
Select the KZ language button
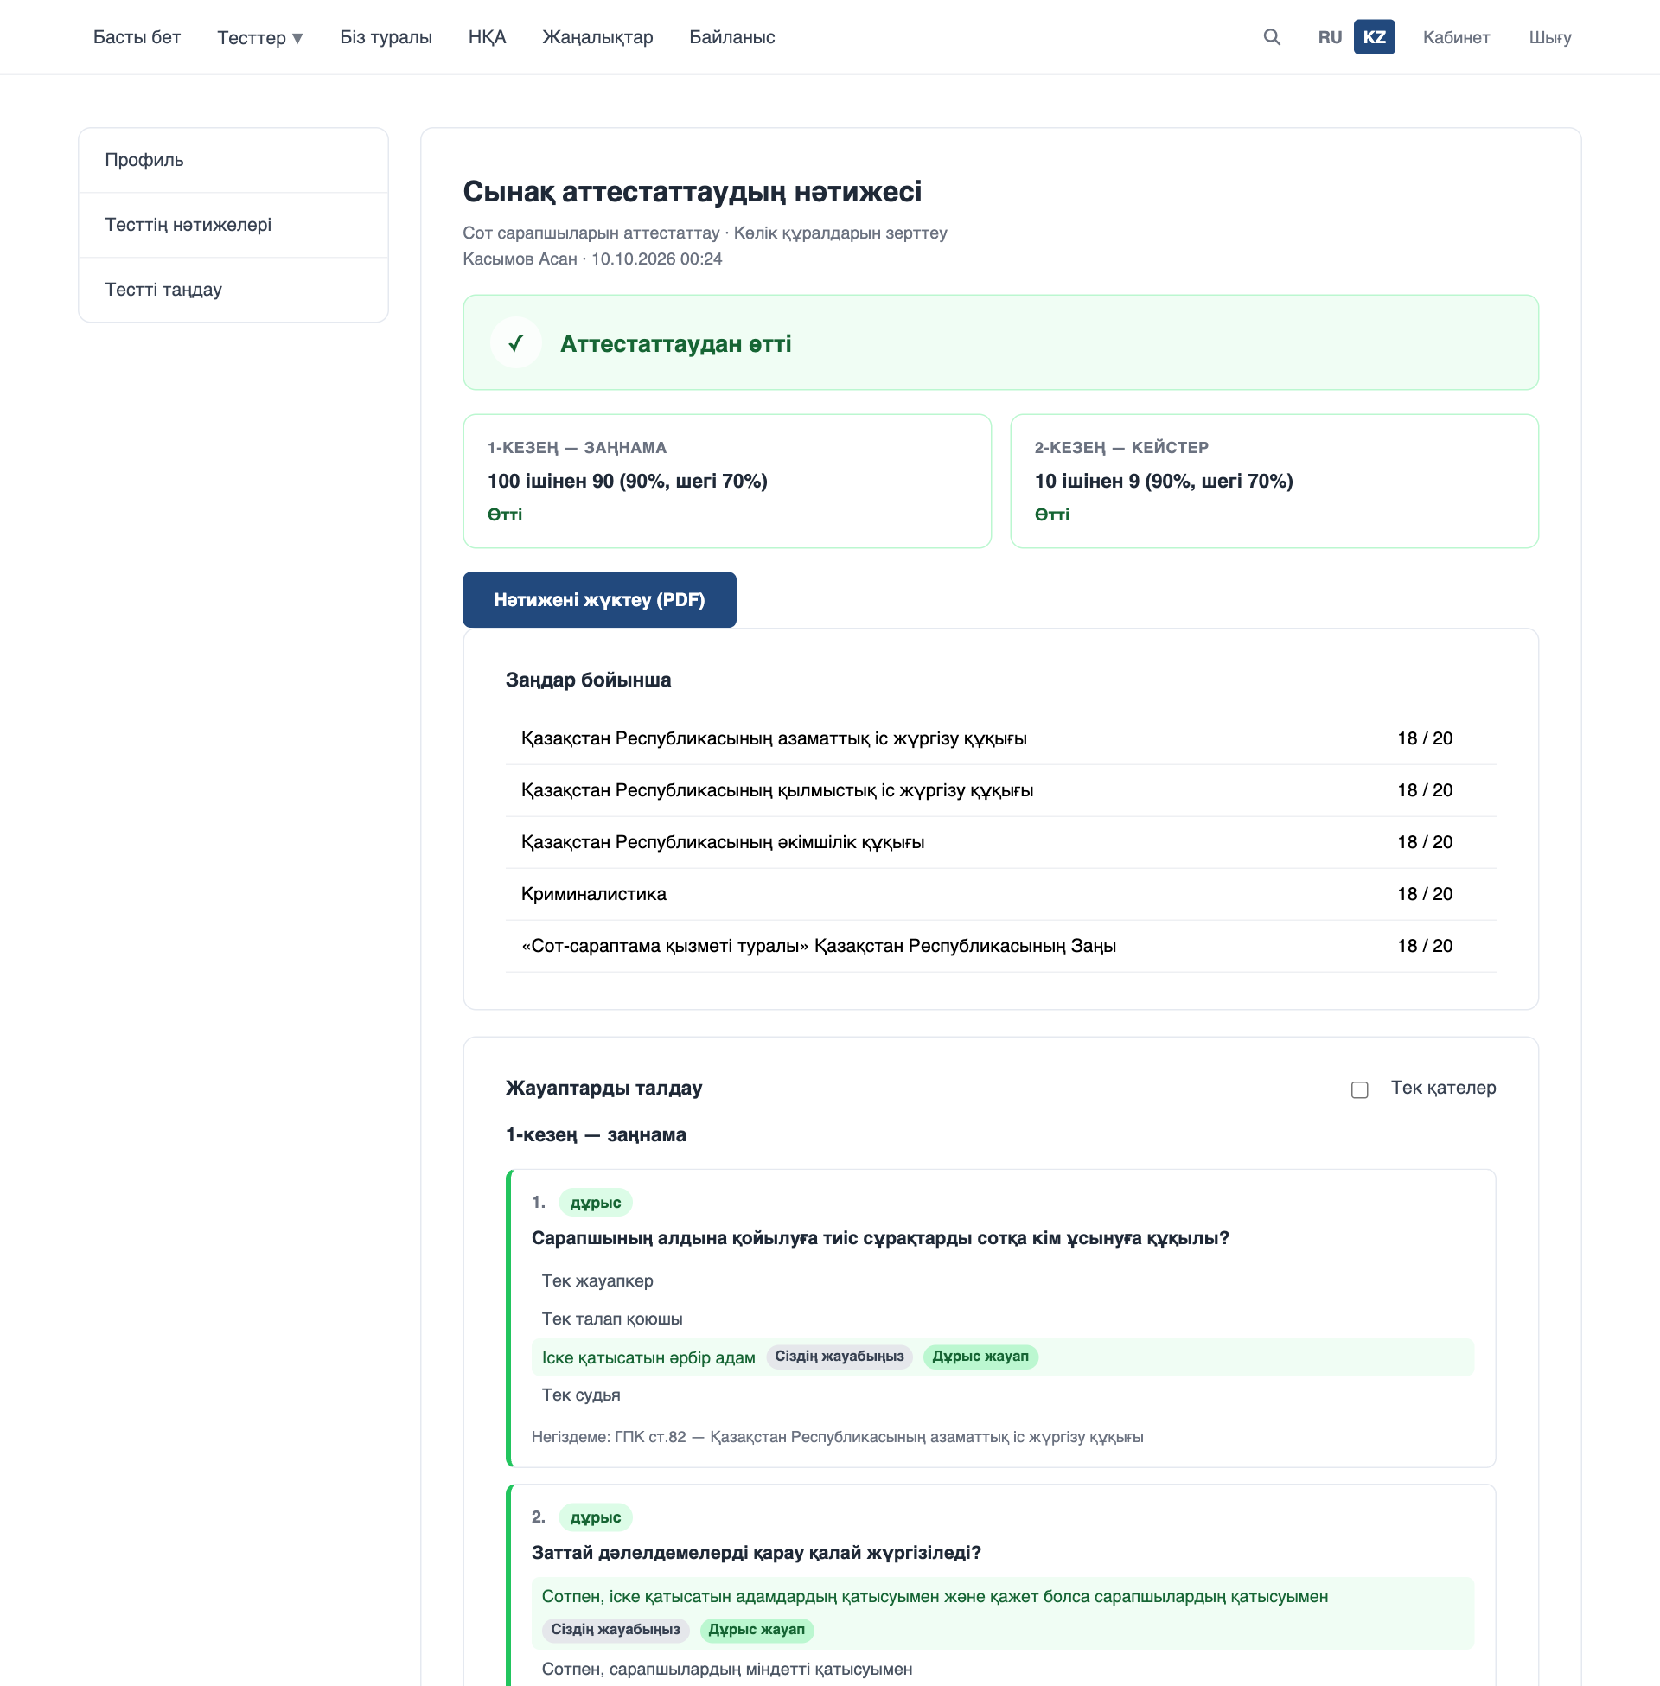click(x=1373, y=37)
